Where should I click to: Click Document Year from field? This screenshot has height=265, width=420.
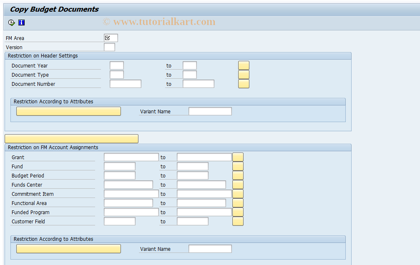click(x=117, y=65)
